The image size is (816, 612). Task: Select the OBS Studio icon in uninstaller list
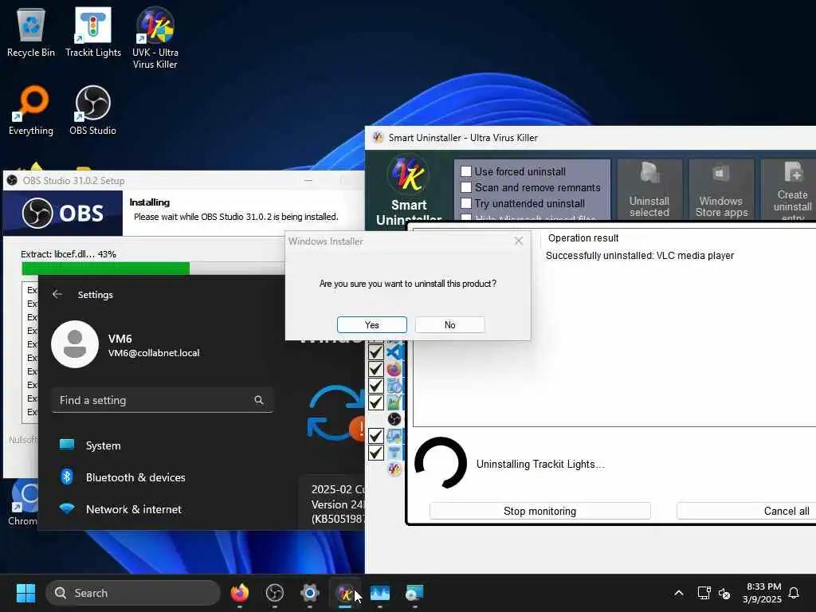[394, 419]
